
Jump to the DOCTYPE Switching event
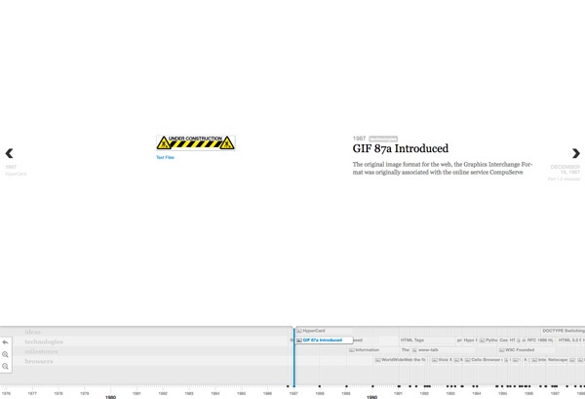563,331
